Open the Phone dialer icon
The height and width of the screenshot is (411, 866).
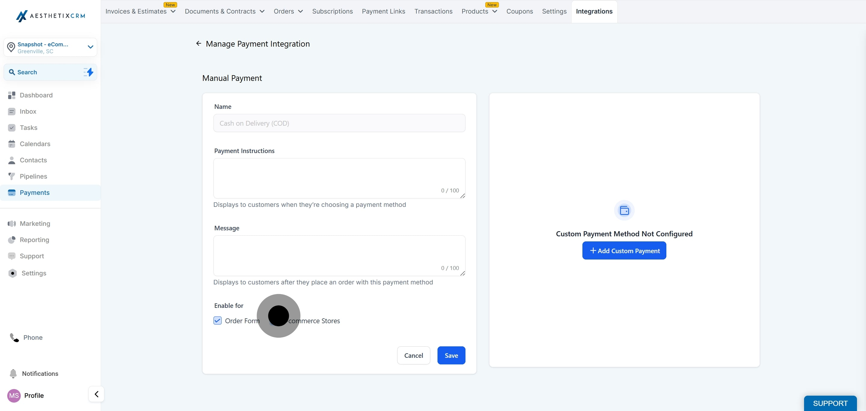(x=14, y=337)
